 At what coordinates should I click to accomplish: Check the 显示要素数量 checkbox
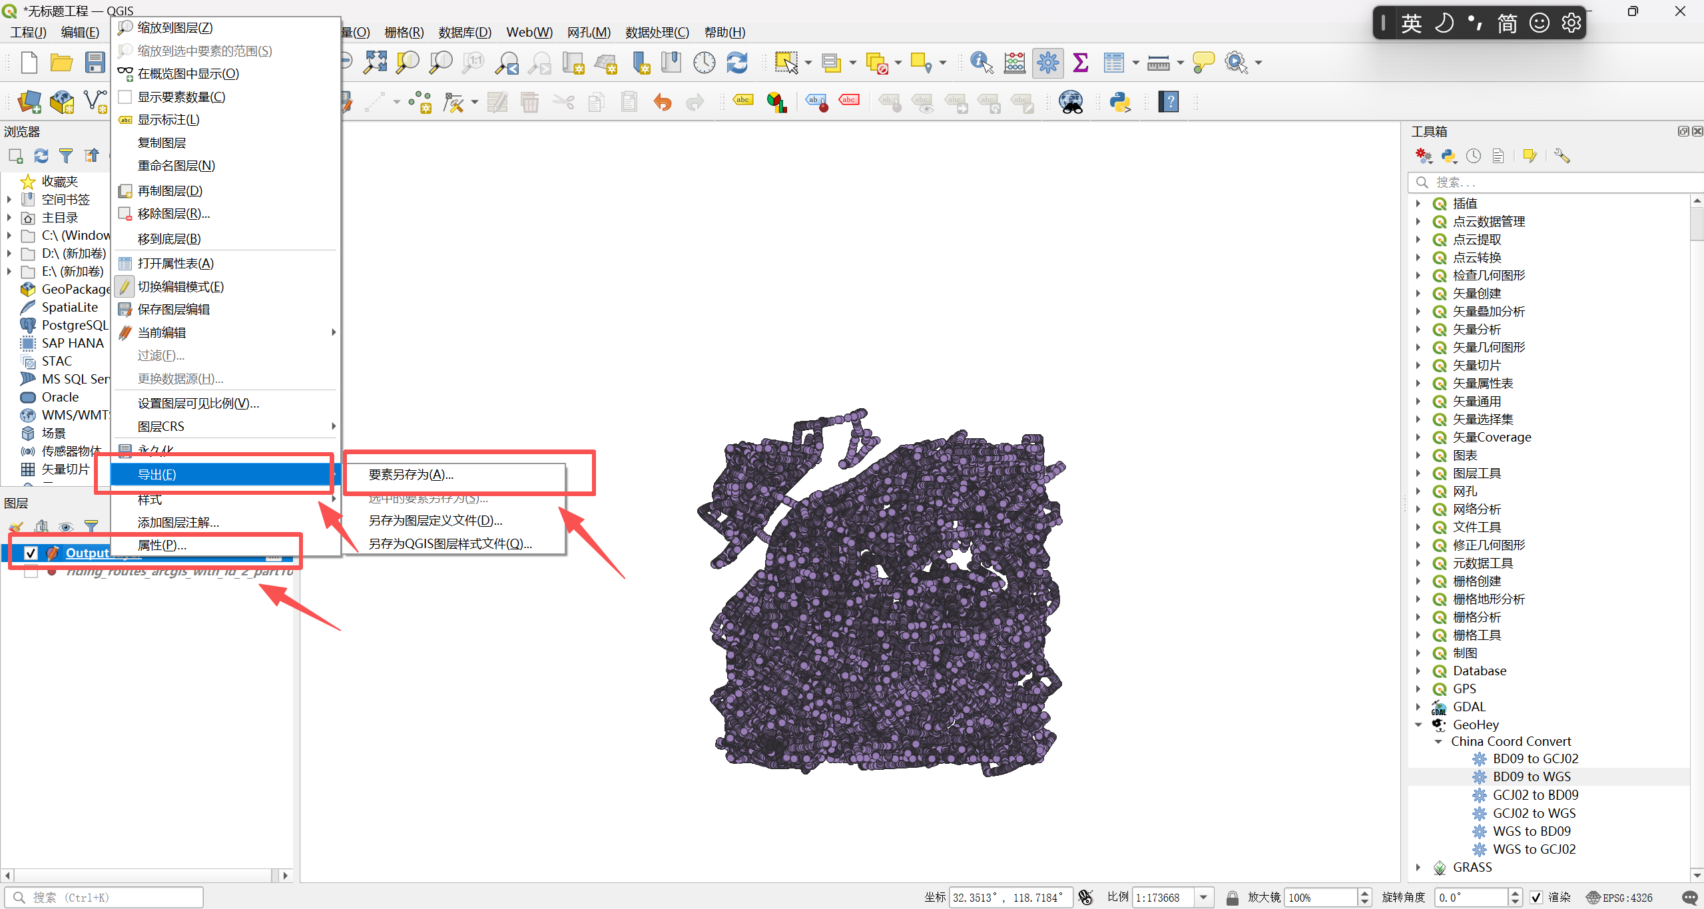[x=125, y=97]
